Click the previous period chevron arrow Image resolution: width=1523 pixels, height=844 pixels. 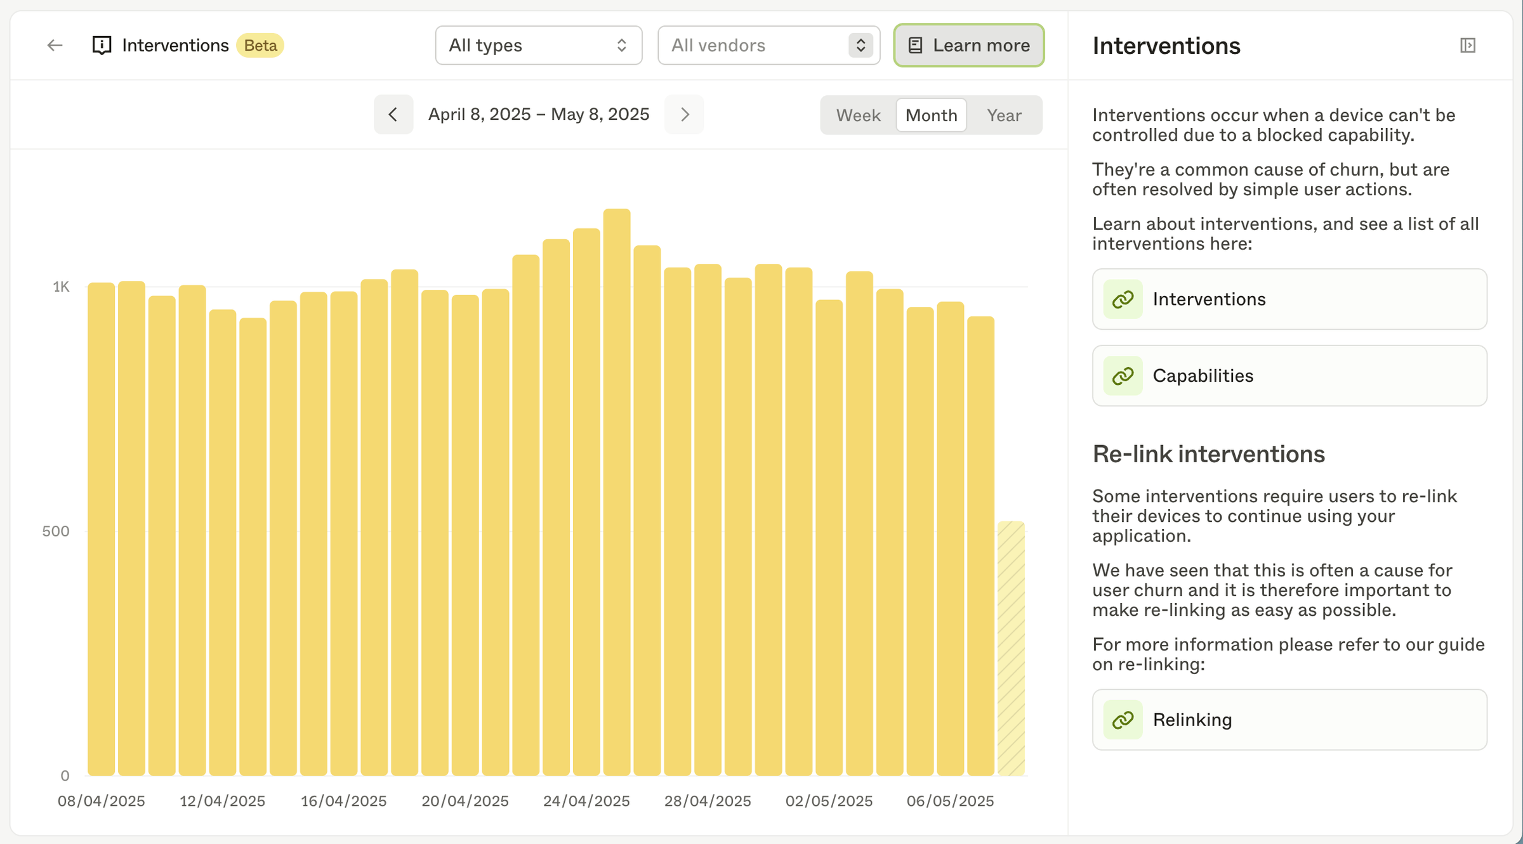(x=393, y=115)
